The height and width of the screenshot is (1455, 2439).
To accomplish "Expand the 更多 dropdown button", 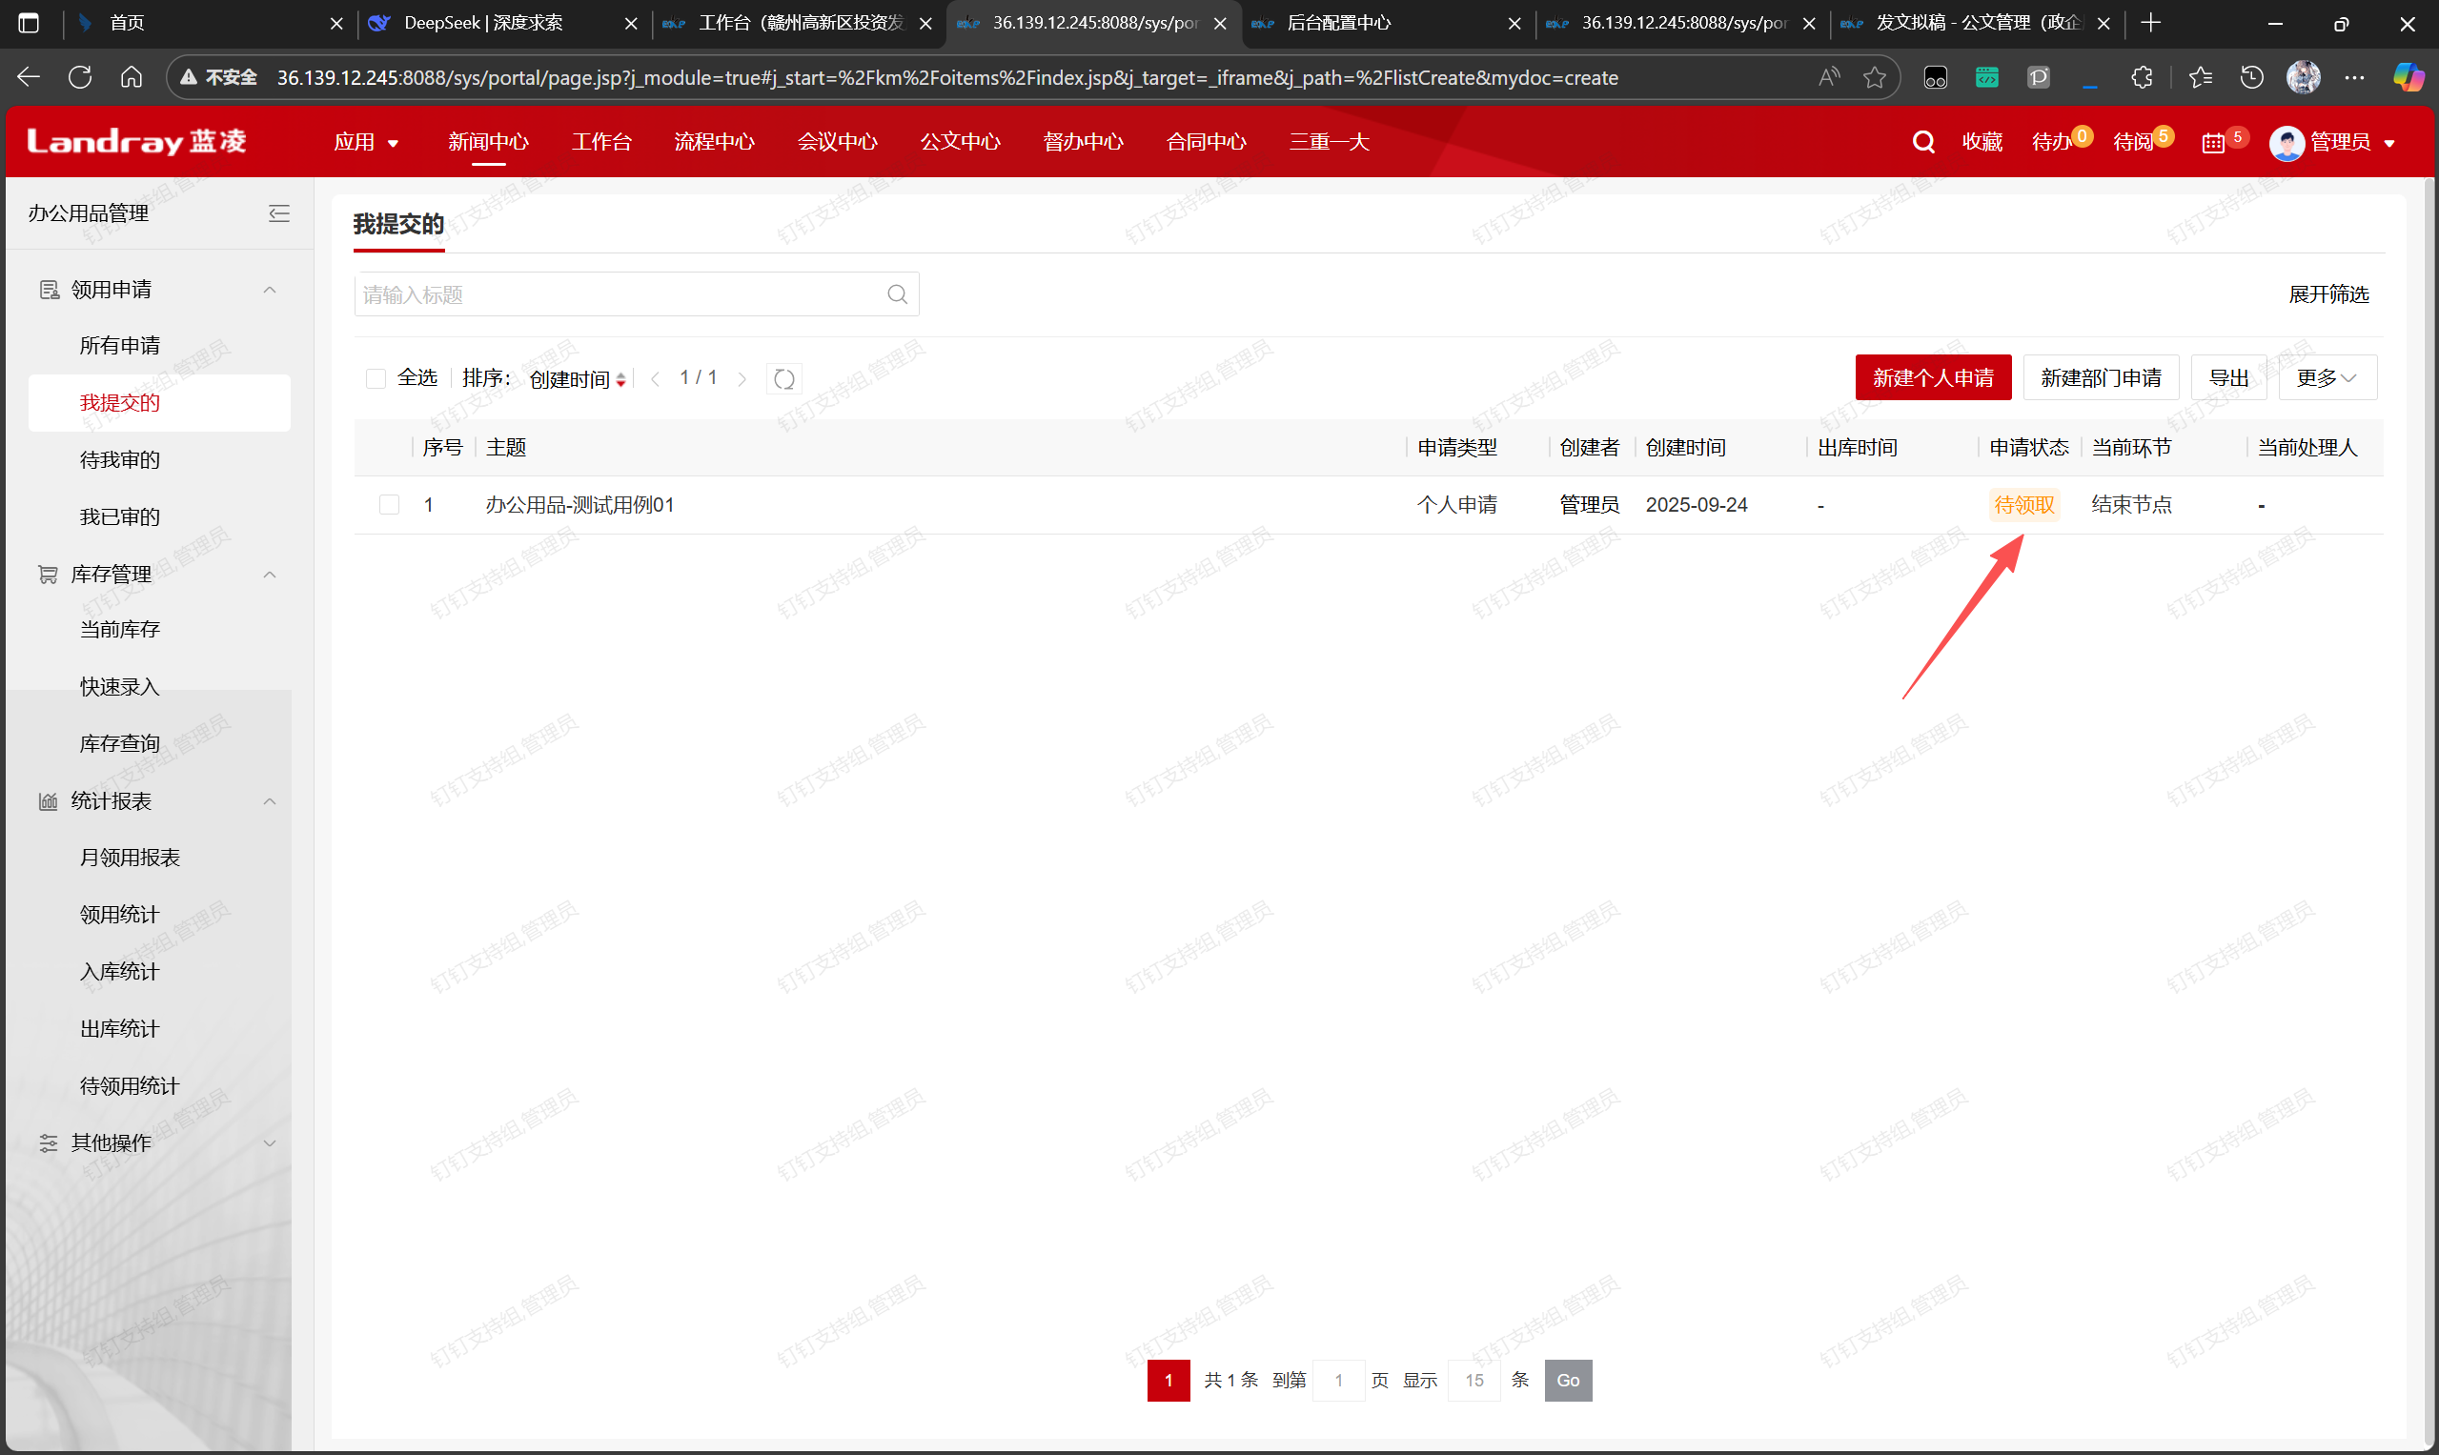I will coord(2327,378).
